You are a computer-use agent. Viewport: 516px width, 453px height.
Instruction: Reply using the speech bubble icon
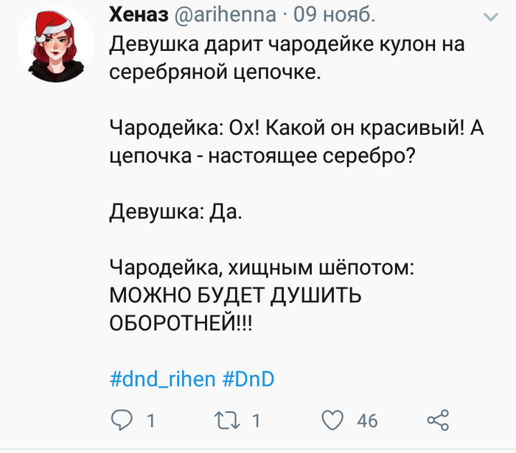pyautogui.click(x=120, y=421)
